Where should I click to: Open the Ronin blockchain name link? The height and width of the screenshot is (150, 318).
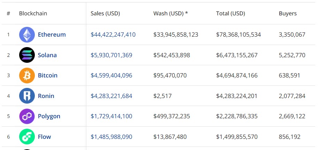(46, 96)
